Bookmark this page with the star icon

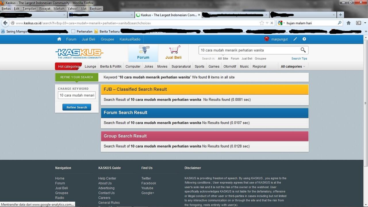(262, 23)
